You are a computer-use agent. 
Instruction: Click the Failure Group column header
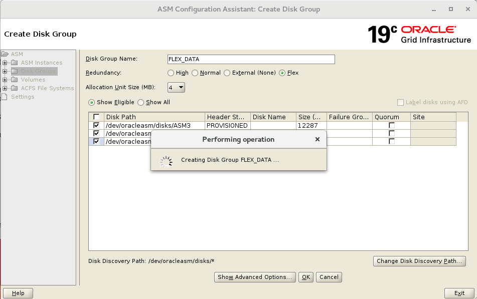click(350, 117)
